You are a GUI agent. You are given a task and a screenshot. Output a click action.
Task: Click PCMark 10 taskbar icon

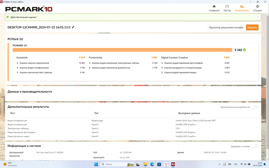point(173,165)
